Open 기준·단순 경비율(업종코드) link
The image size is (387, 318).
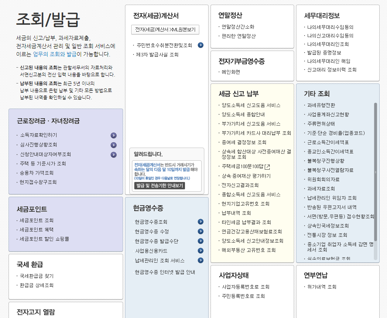336,133
